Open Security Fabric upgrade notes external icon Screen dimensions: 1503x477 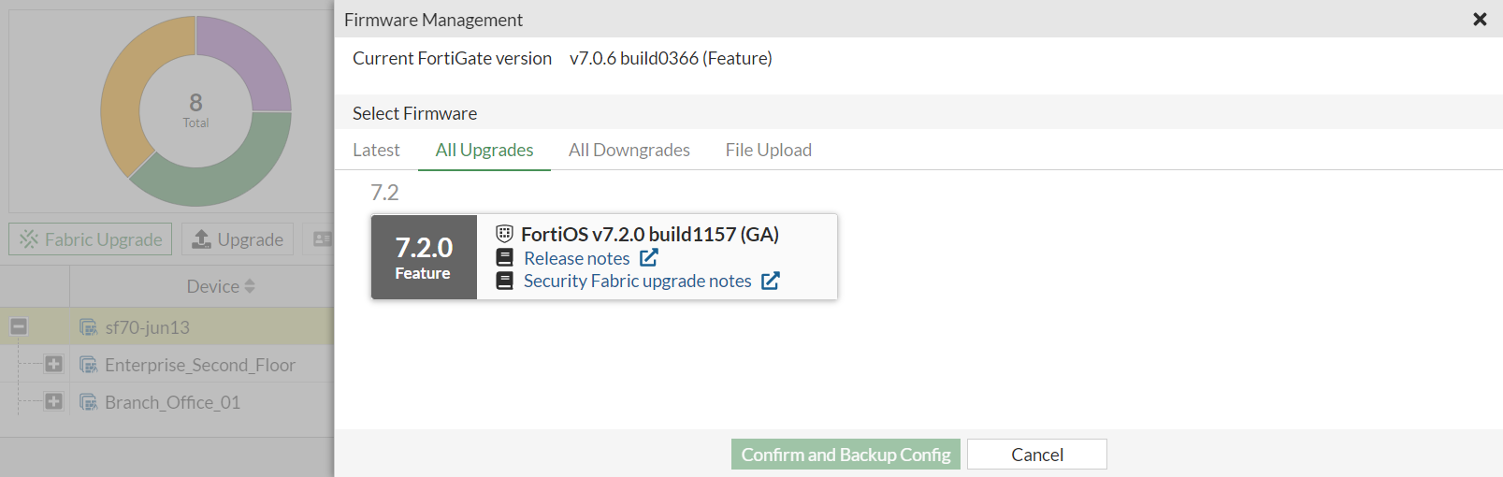point(771,281)
